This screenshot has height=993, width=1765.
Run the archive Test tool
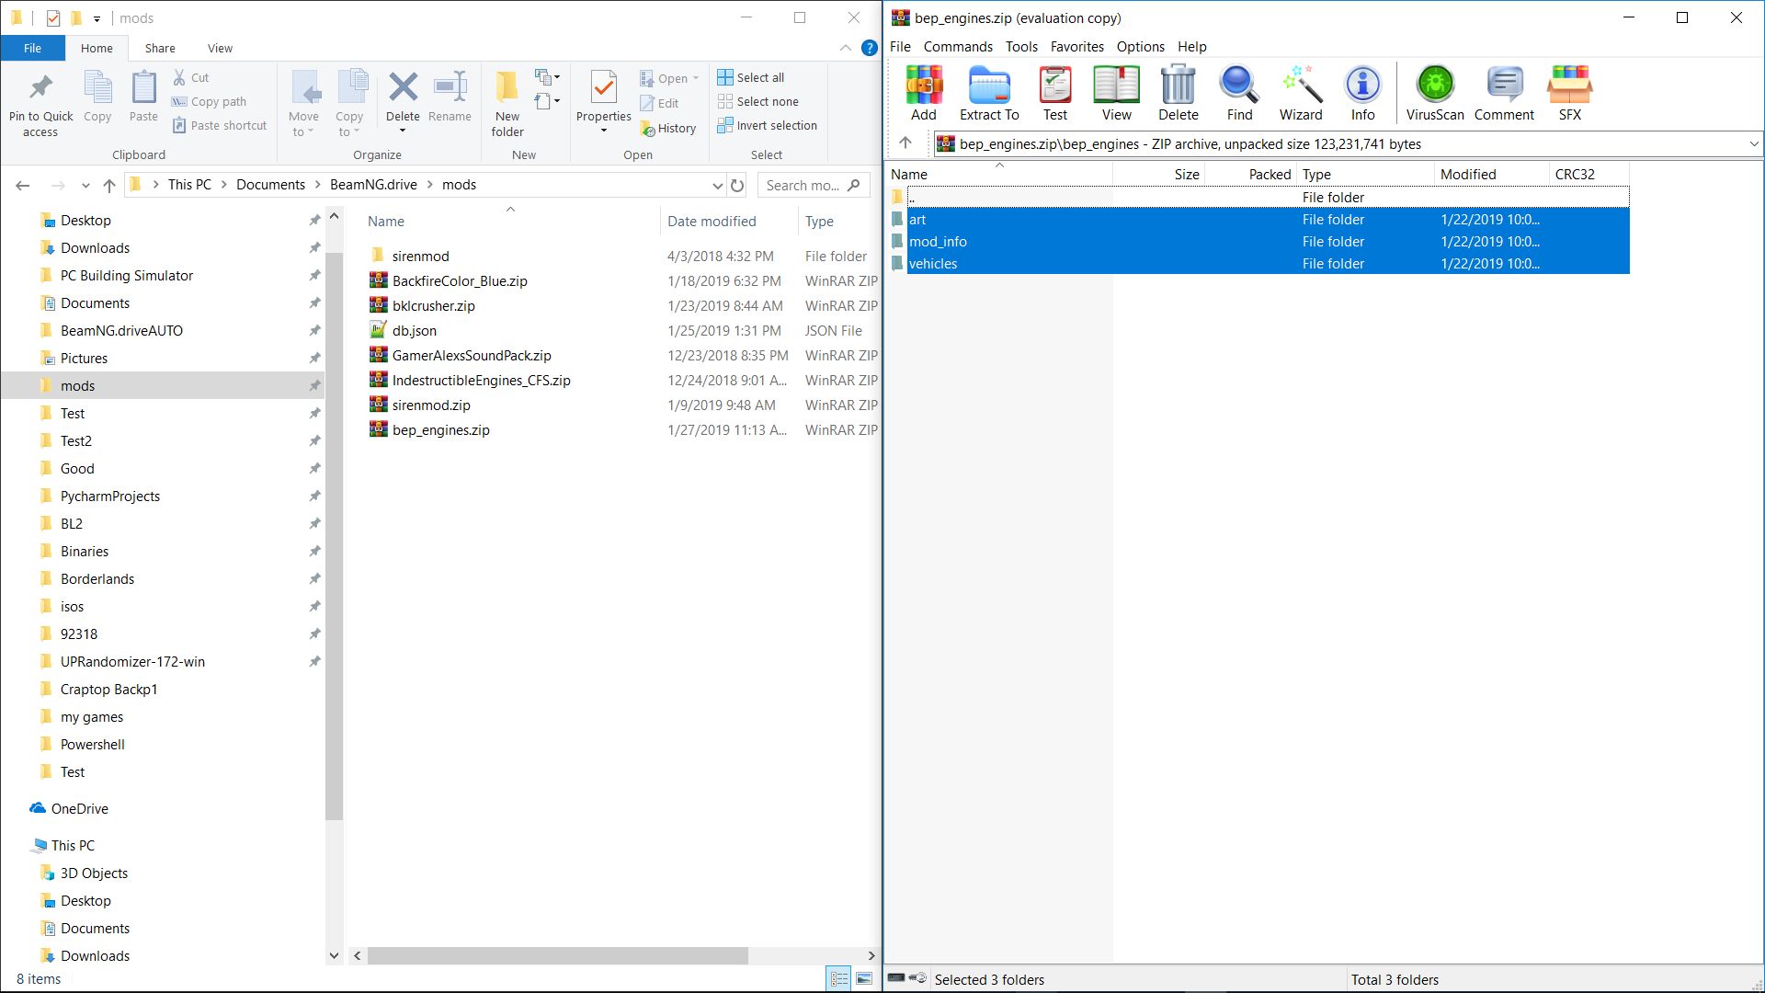[x=1055, y=93]
